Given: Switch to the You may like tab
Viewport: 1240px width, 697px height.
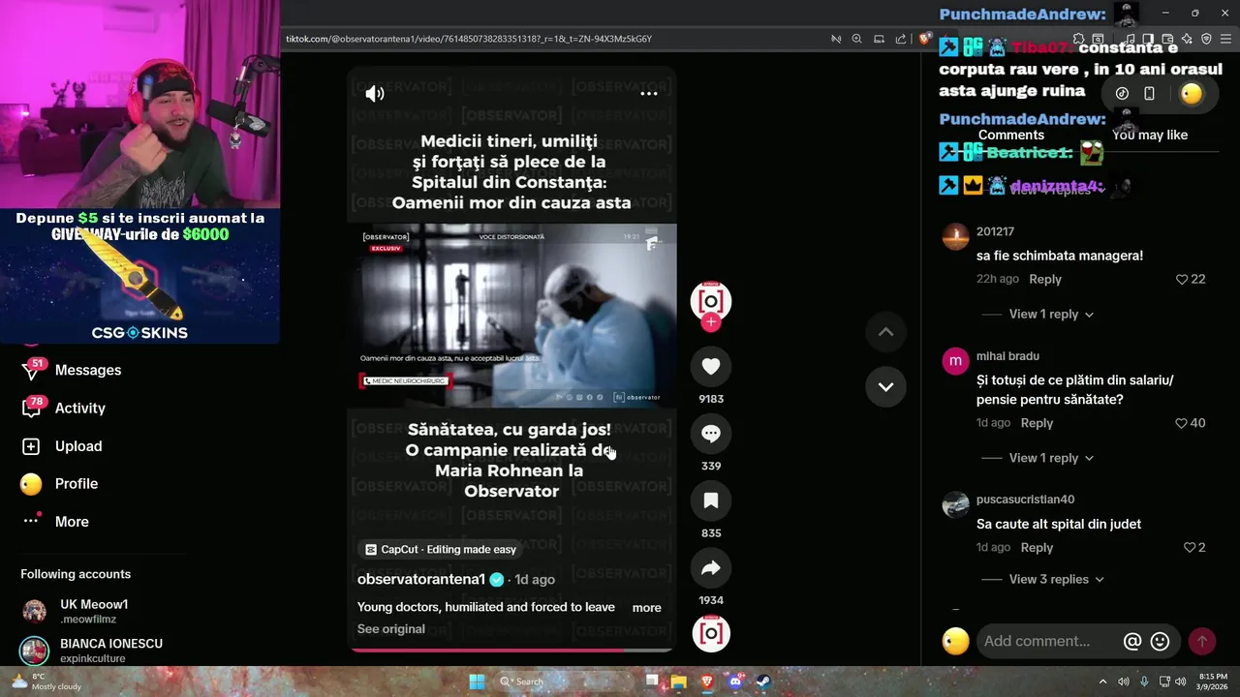Looking at the screenshot, I should pyautogui.click(x=1149, y=136).
